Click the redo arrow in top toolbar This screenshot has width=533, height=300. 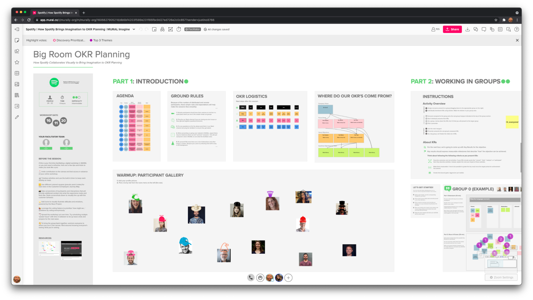[147, 29]
